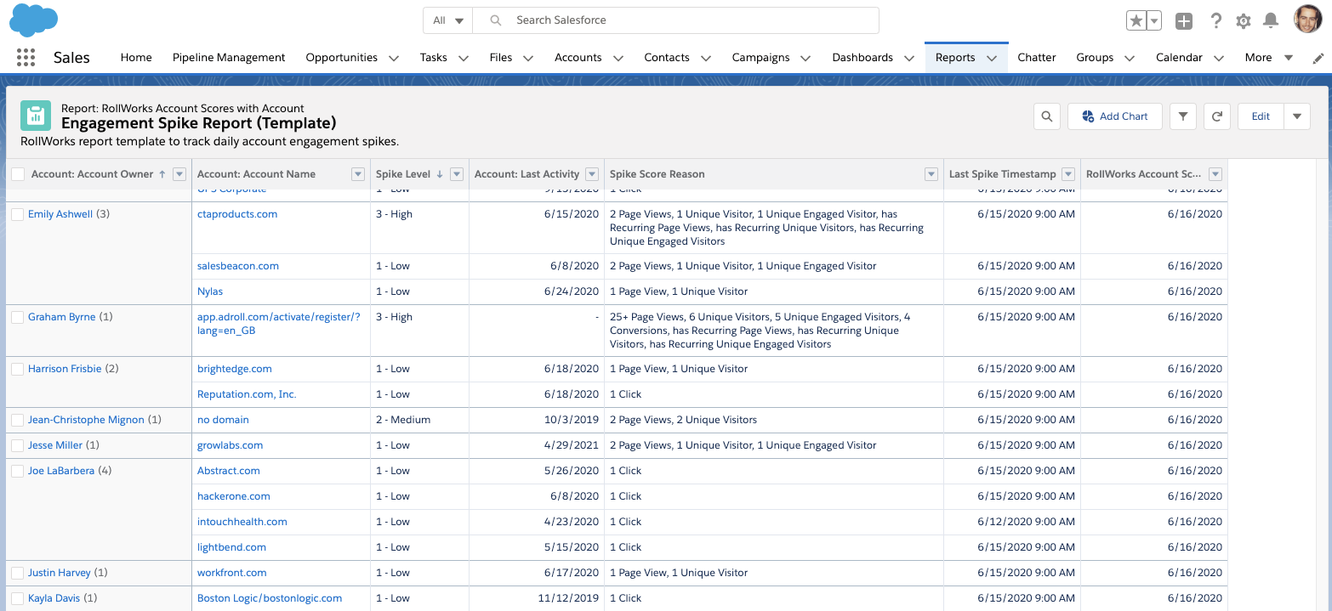Expand the Opportunities tab dropdown
The height and width of the screenshot is (611, 1332).
pyautogui.click(x=394, y=58)
